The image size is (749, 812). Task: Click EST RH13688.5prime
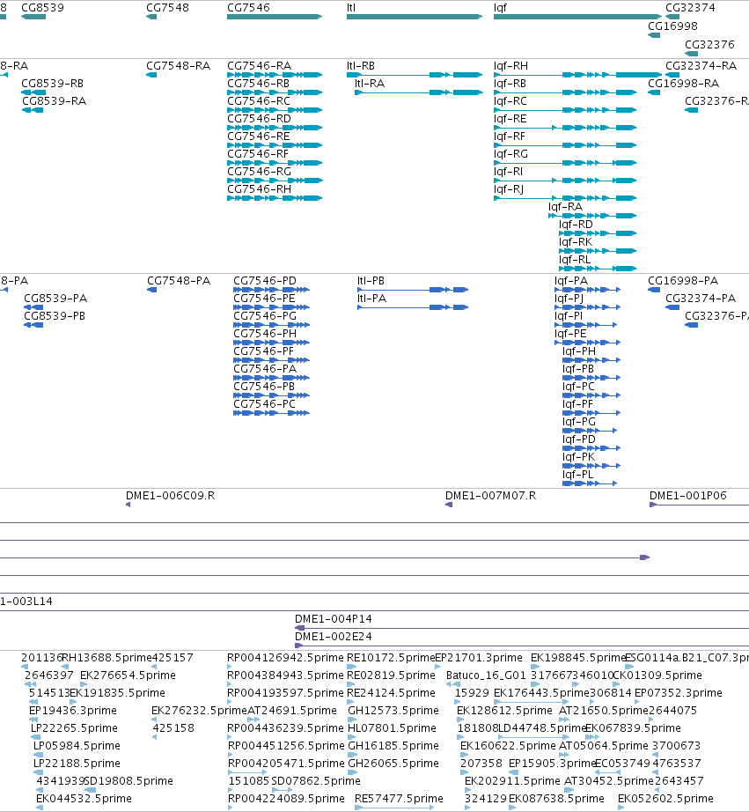pos(107,658)
